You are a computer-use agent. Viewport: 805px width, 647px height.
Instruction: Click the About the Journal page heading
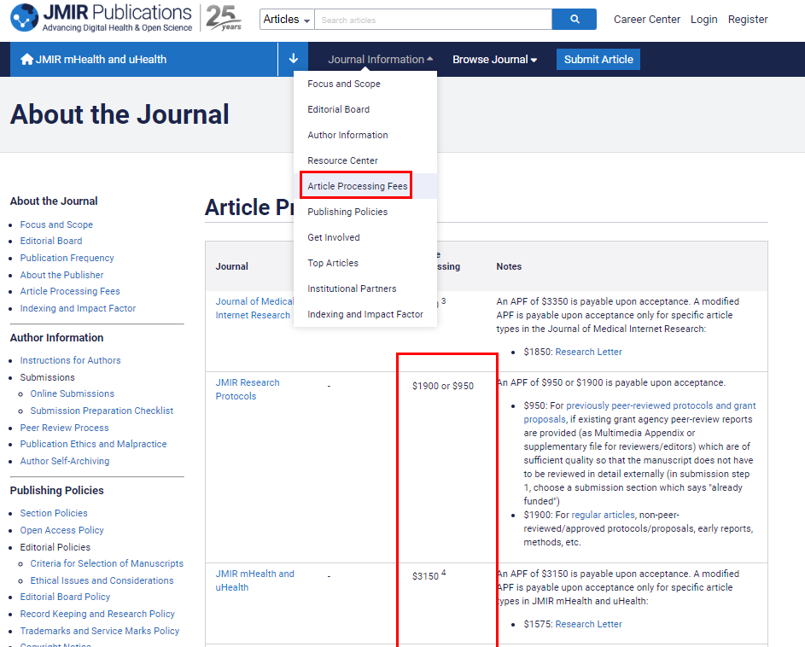[120, 114]
